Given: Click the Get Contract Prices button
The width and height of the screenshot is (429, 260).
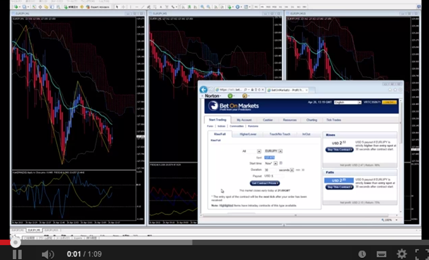Looking at the screenshot, I should pyautogui.click(x=265, y=183).
